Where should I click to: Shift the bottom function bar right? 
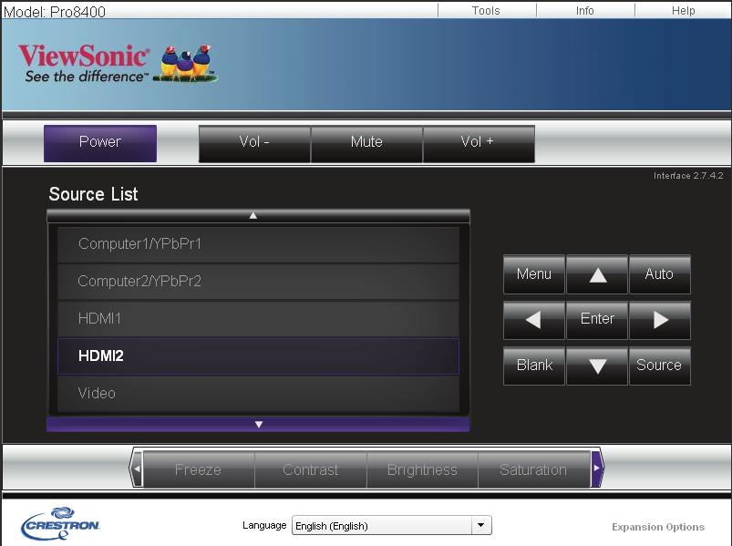click(x=597, y=469)
